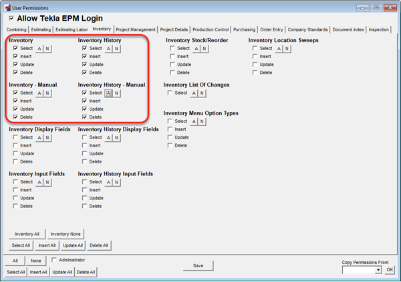
Task: Click the User Permissions app icon in title bar
Action: coord(8,8)
